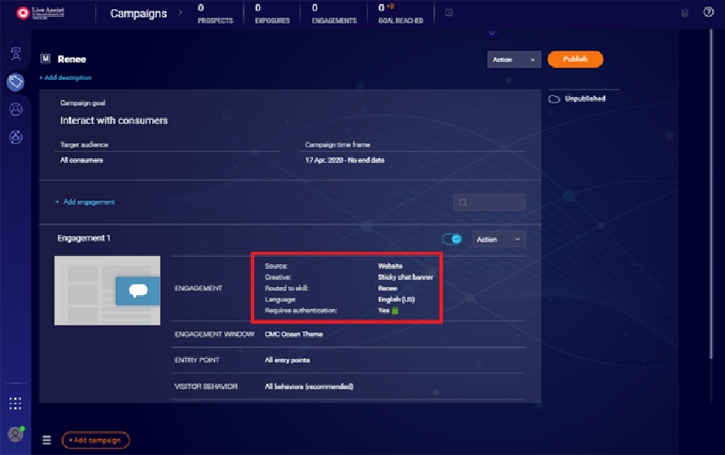Screen dimensions: 725x455
Task: Open the agent workspace sidebar icon
Action: click(x=15, y=55)
